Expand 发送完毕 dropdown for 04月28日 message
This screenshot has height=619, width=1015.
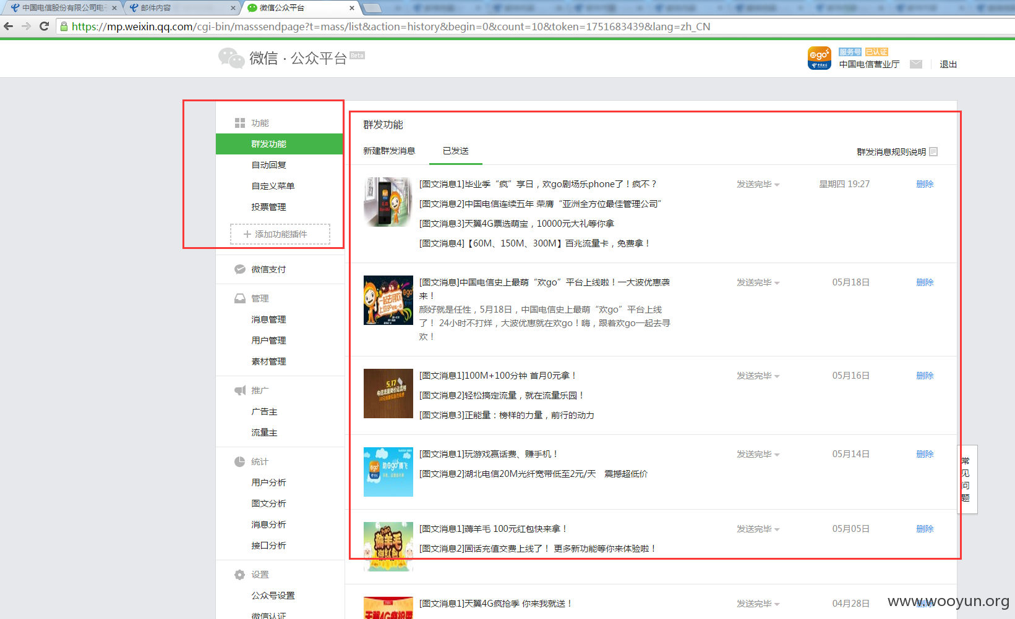tap(758, 604)
